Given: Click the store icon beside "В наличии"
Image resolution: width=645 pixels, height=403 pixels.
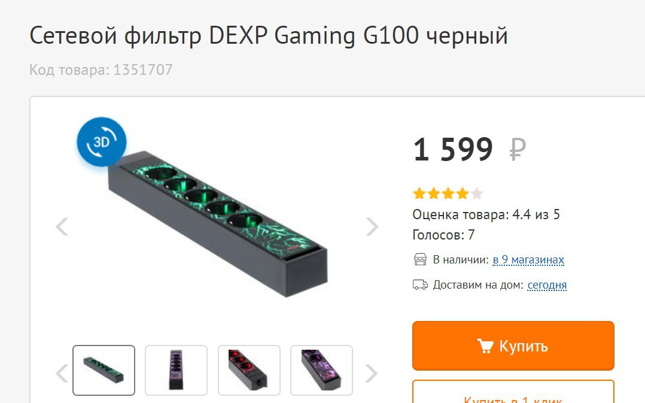Looking at the screenshot, I should coord(420,260).
